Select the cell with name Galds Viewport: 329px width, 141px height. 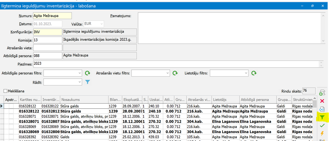coord(84,137)
